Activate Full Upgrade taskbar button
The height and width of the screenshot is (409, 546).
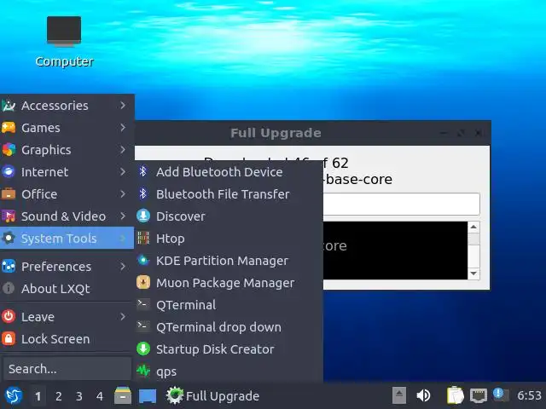[x=212, y=395]
